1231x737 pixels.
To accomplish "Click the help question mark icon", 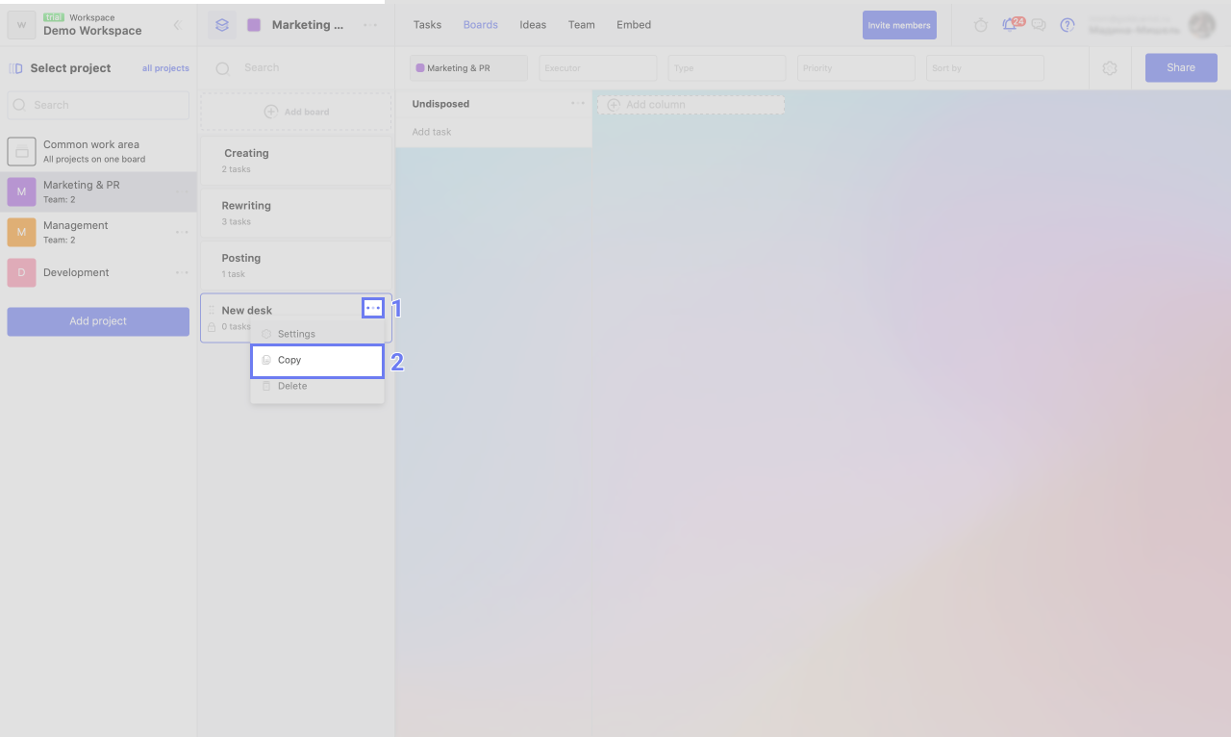I will click(x=1067, y=25).
